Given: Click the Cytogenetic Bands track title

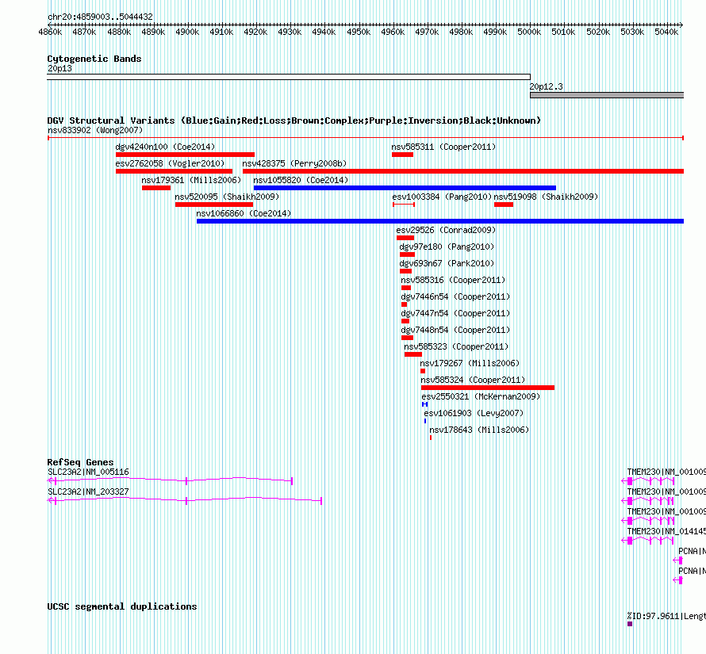Looking at the screenshot, I should tap(94, 59).
